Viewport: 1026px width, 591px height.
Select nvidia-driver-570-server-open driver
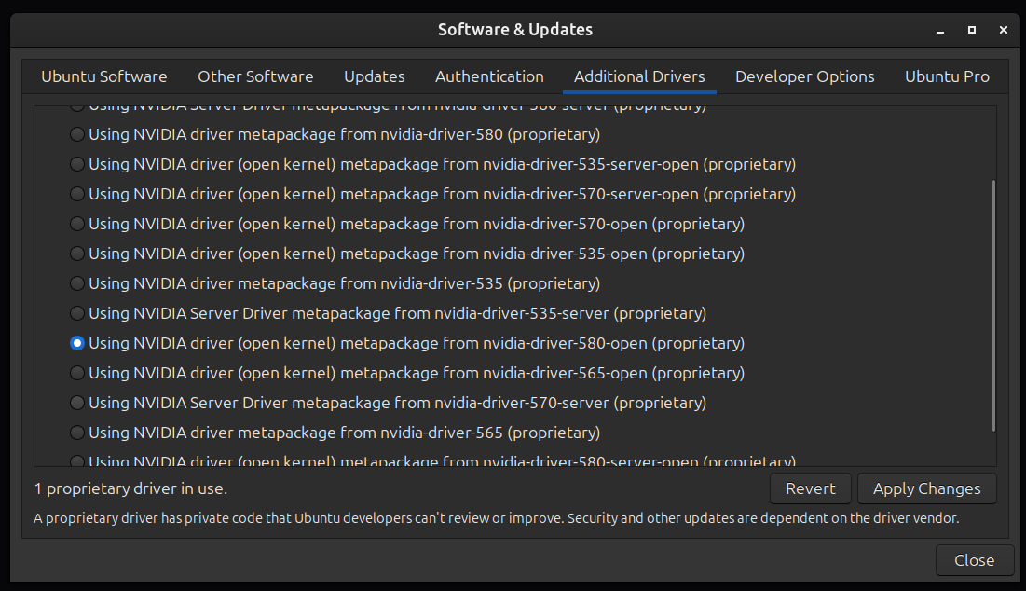[77, 194]
